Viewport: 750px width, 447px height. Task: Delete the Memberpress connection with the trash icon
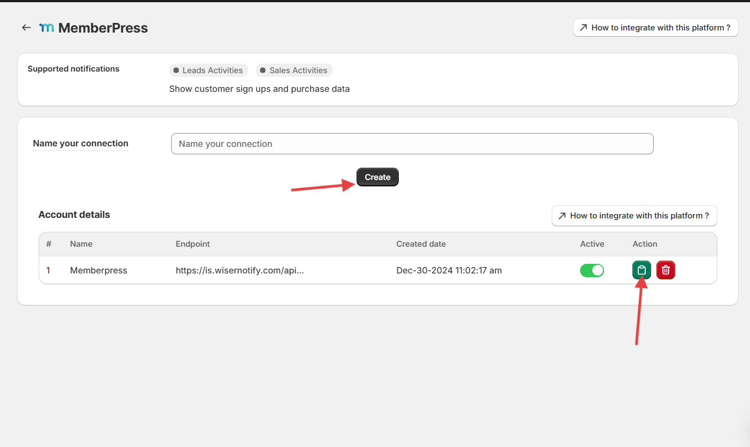(x=666, y=270)
